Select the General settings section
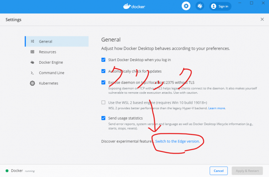 57,41
